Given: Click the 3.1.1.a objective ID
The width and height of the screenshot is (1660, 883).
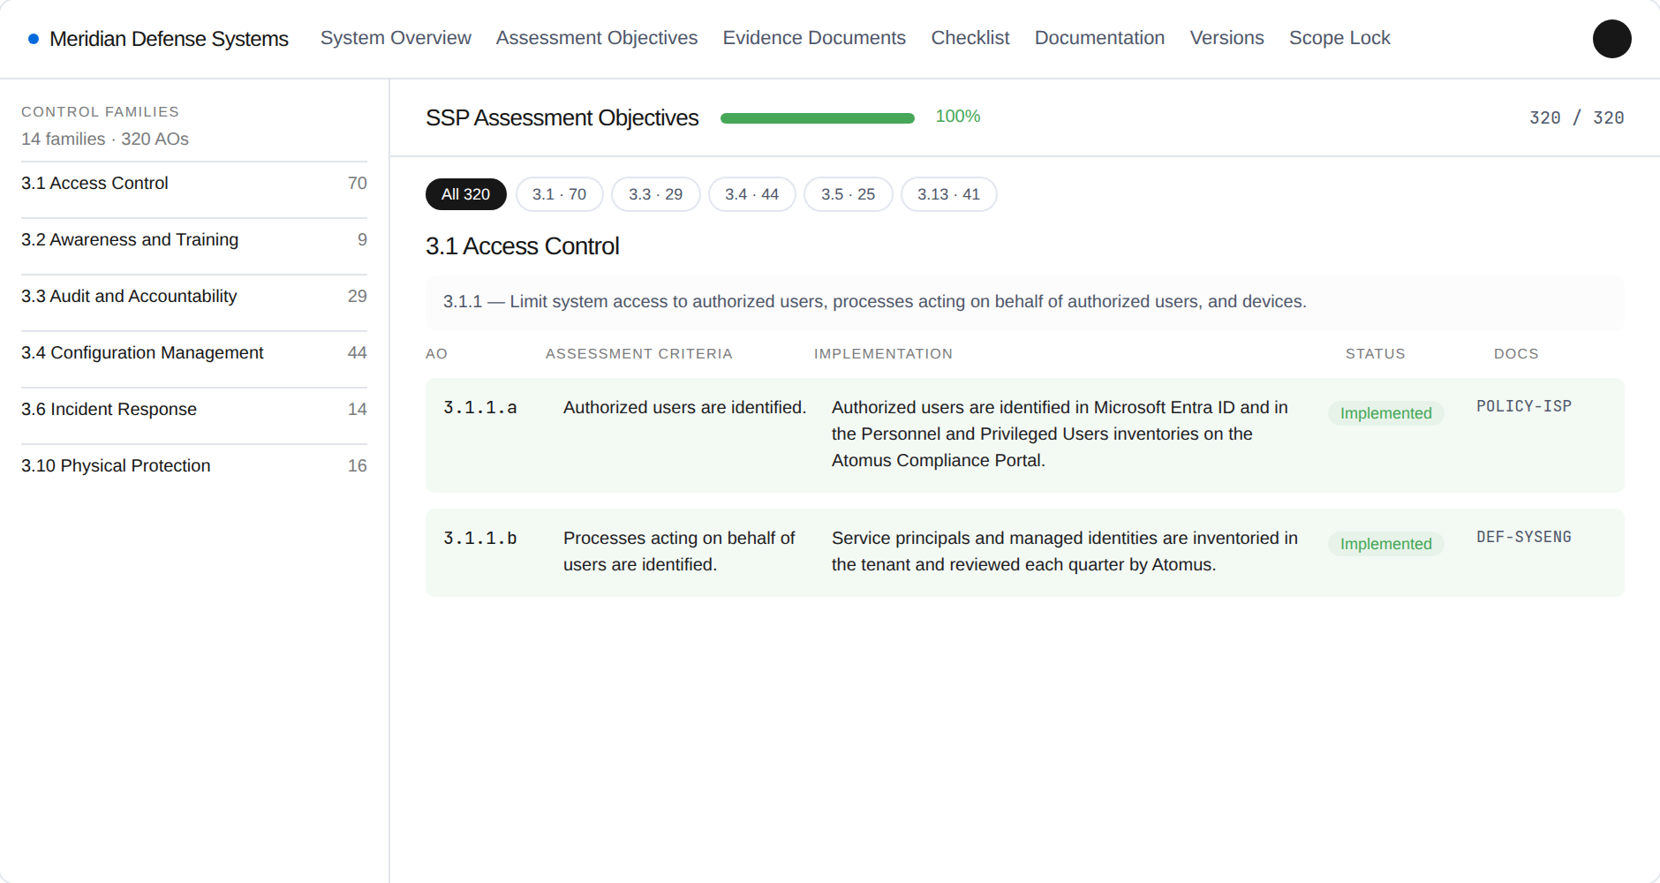Looking at the screenshot, I should point(480,407).
